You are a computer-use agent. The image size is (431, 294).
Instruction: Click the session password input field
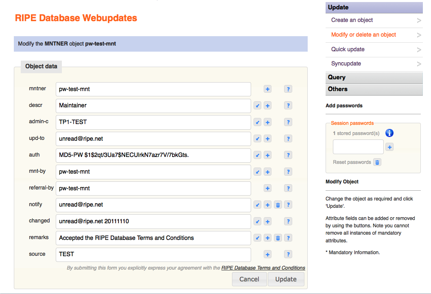(358, 147)
